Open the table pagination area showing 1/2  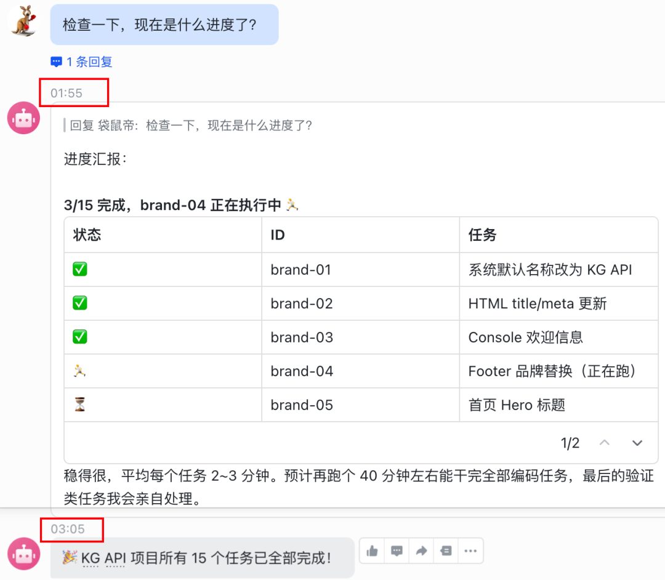pos(570,443)
